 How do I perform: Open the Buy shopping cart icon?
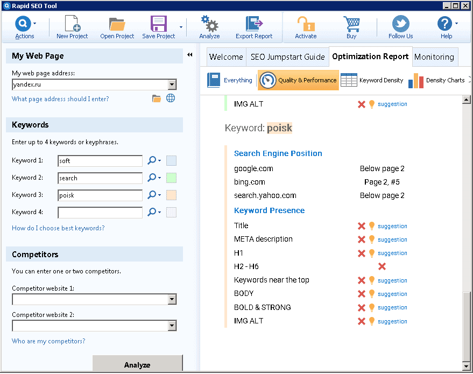pos(351,25)
